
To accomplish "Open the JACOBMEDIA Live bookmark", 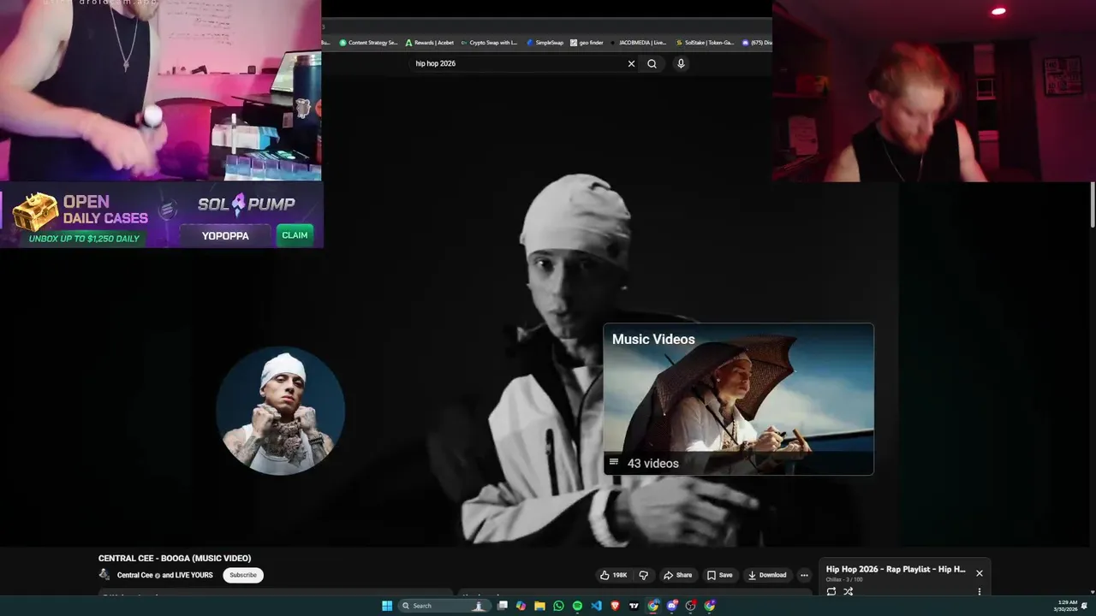I will [x=638, y=42].
